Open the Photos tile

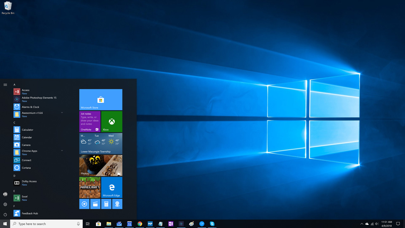[x=101, y=165]
